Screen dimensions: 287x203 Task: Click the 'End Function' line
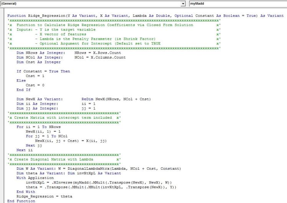(x=21, y=201)
